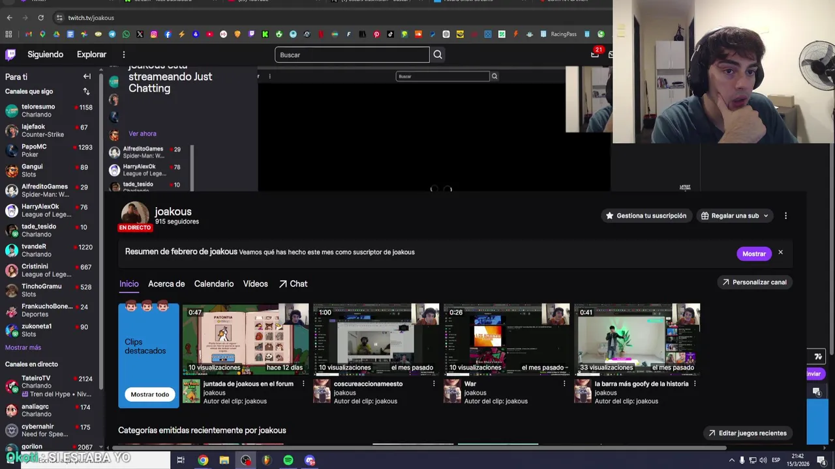
Task: Open browser apps grid icon
Action: (8, 34)
